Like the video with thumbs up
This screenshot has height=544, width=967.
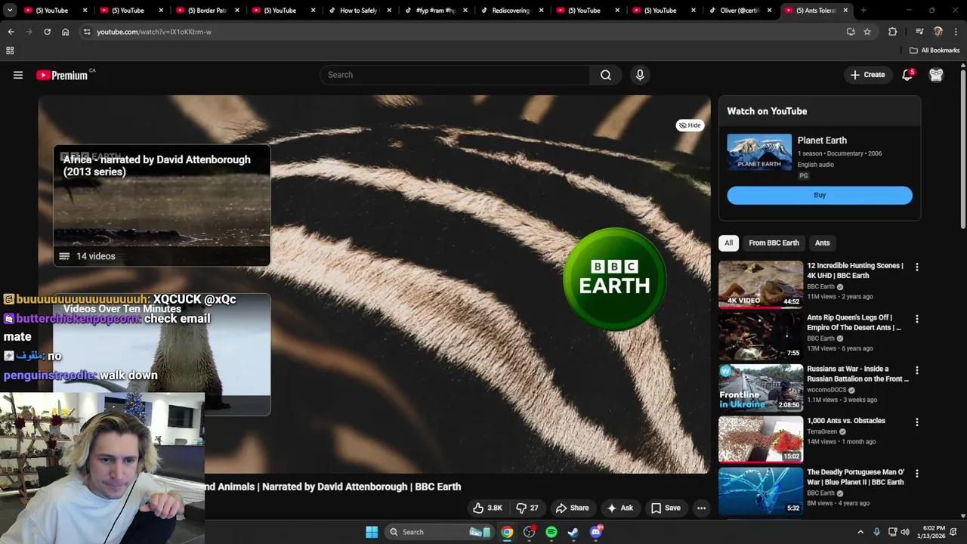pos(487,508)
